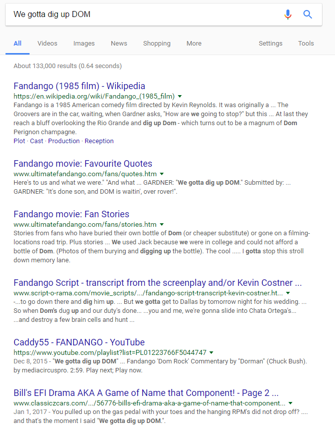The width and height of the screenshot is (335, 431).
Task: Expand the More search options menu
Action: tap(194, 44)
